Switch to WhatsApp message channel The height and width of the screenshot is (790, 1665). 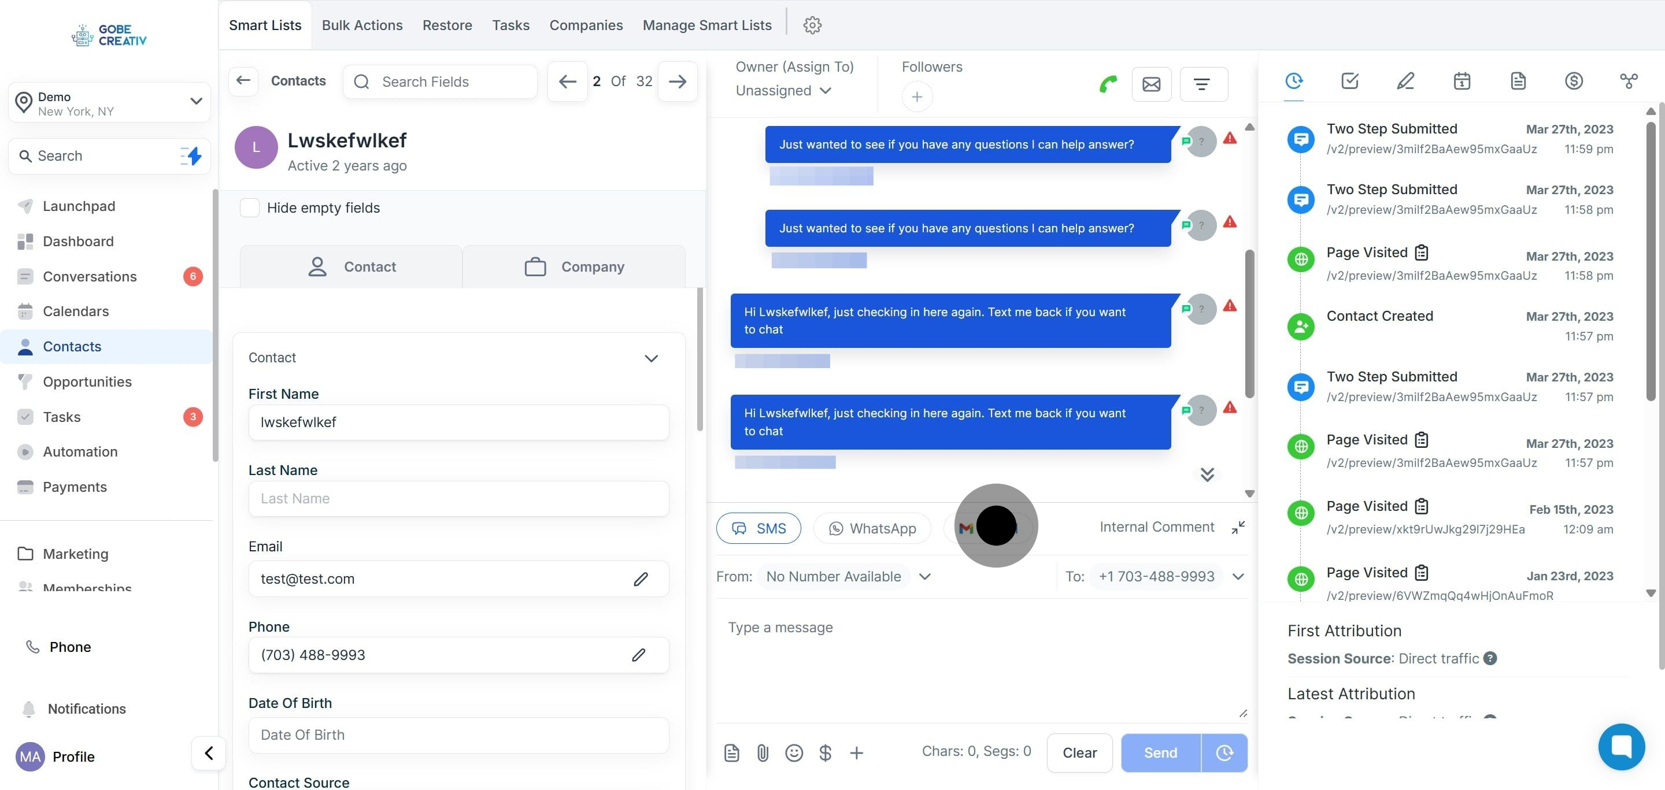tap(872, 528)
